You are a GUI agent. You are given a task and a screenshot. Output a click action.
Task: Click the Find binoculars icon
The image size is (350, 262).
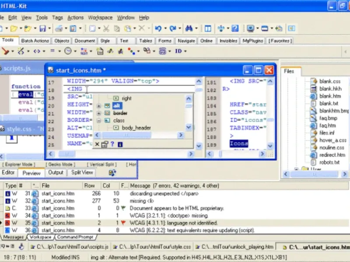(x=189, y=28)
